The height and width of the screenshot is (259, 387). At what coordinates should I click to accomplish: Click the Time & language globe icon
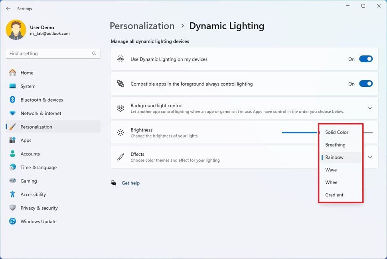(x=13, y=167)
